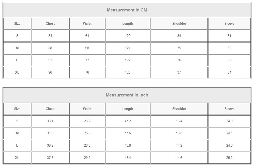
Task: Click the length value 122 cell
Action: click(128, 60)
